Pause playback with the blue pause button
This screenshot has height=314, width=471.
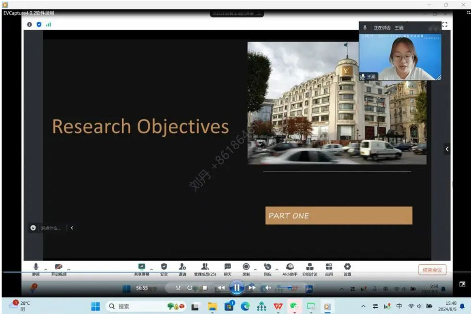click(x=236, y=288)
